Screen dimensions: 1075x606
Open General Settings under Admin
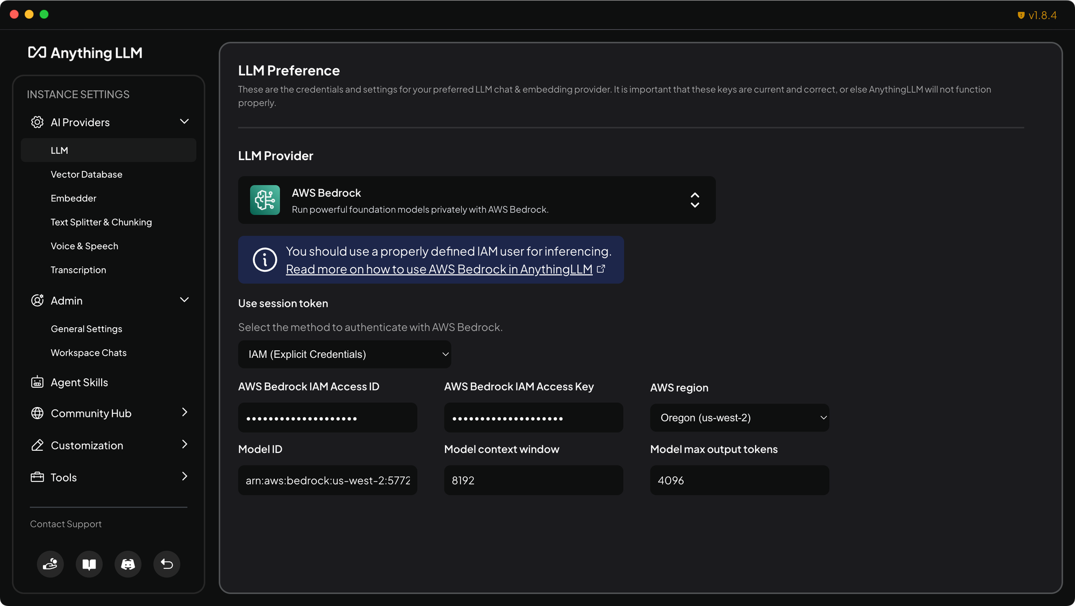click(x=87, y=329)
